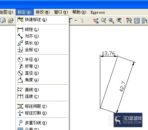Choose 标注间距(P) dimension space
This screenshot has height=130, width=148.
42,106
